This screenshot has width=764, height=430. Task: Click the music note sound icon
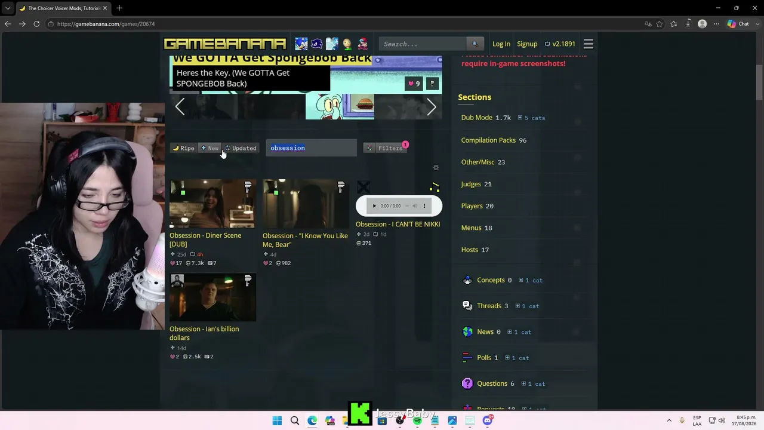click(x=435, y=187)
